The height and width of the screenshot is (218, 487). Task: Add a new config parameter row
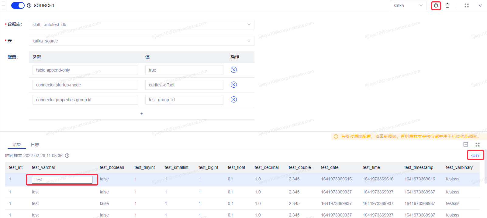pos(141,113)
